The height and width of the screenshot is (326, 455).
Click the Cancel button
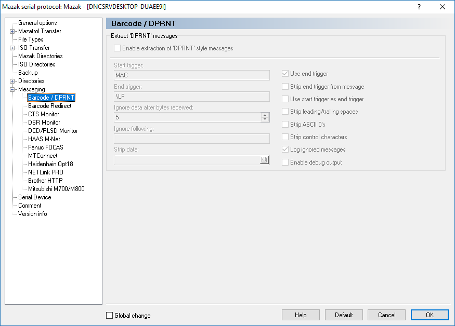386,315
